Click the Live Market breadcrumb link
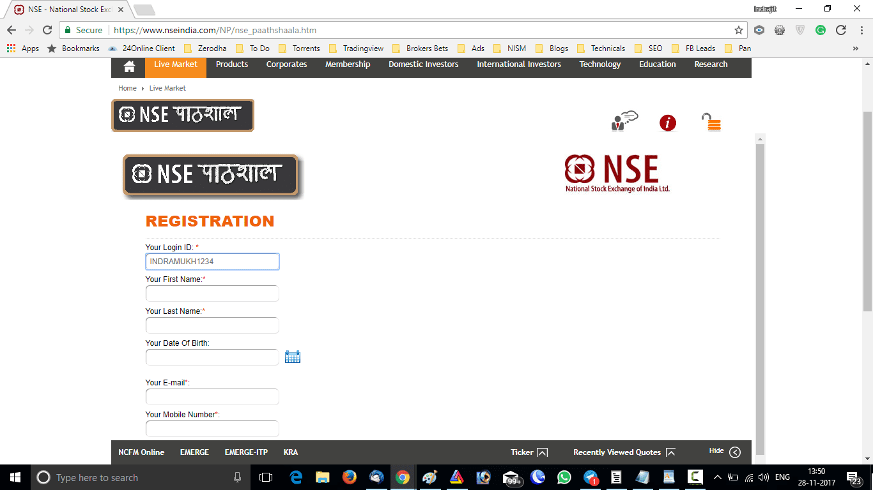This screenshot has height=490, width=873. [x=167, y=88]
